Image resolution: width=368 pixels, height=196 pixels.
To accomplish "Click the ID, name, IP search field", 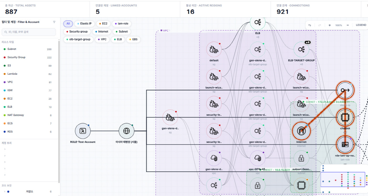I will click(29, 32).
